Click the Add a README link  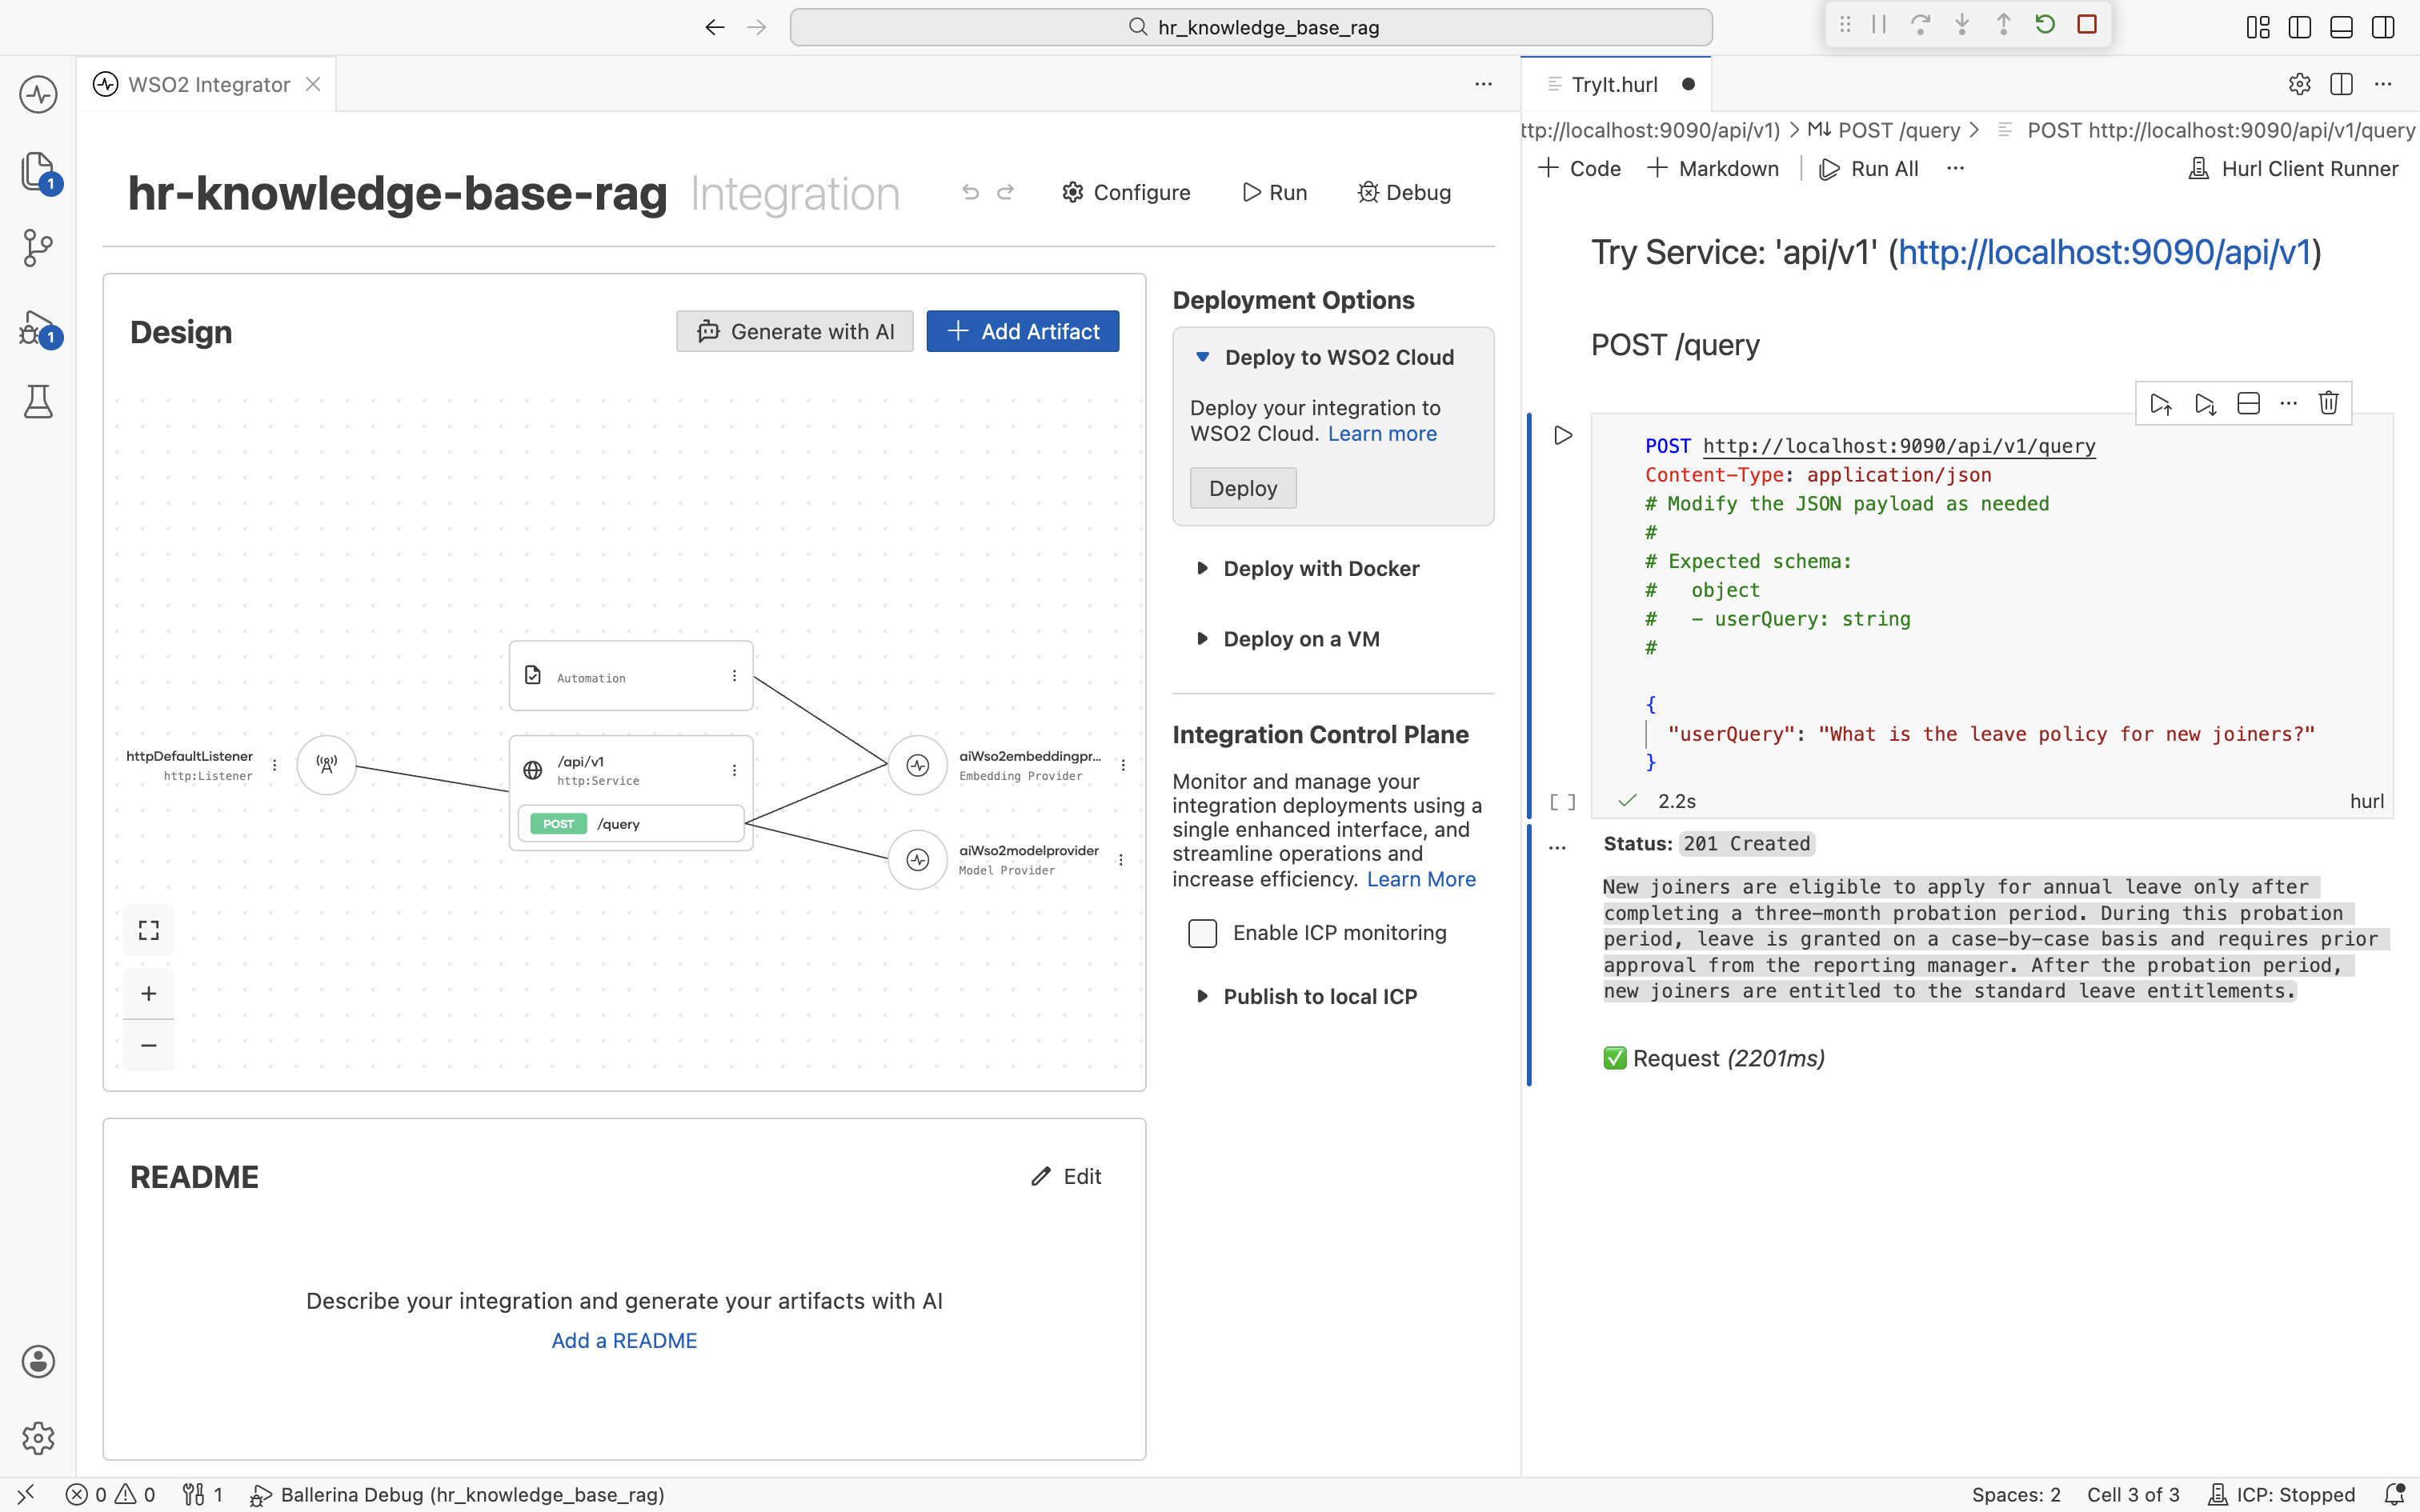[624, 1341]
